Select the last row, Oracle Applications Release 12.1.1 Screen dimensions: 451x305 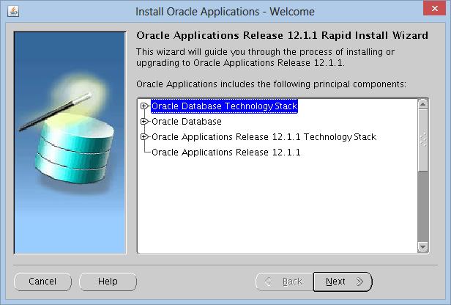[x=225, y=152]
